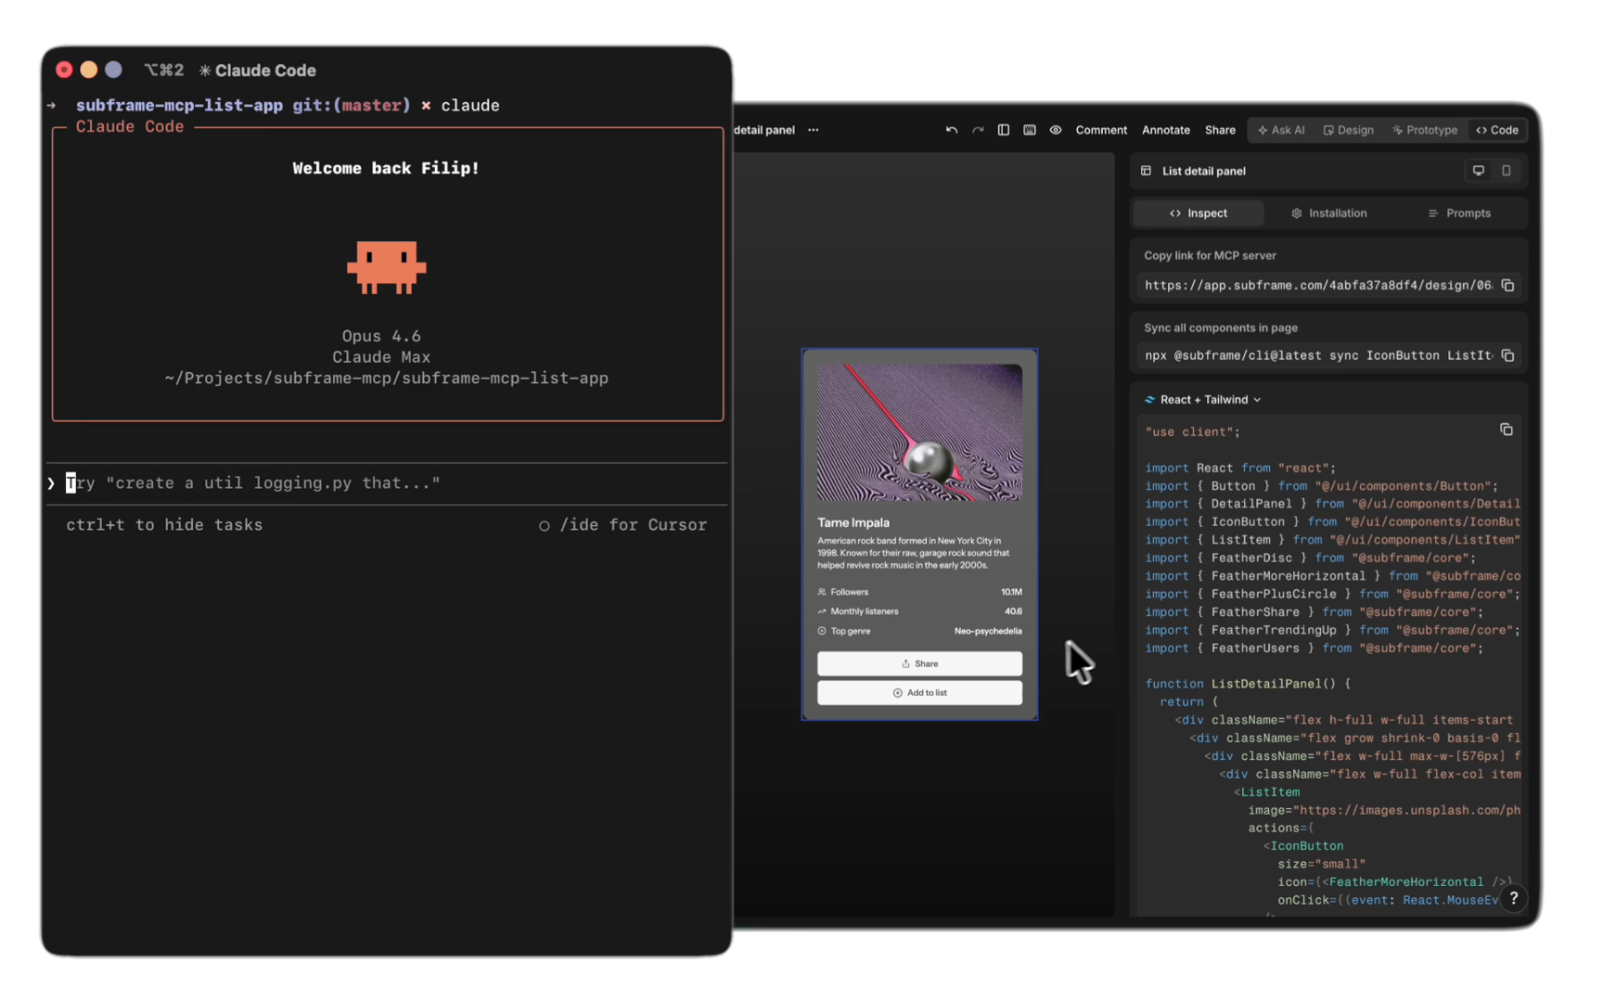Open the keyboard shortcuts icon
Image resolution: width=1603 pixels, height=1002 pixels.
click(1029, 130)
